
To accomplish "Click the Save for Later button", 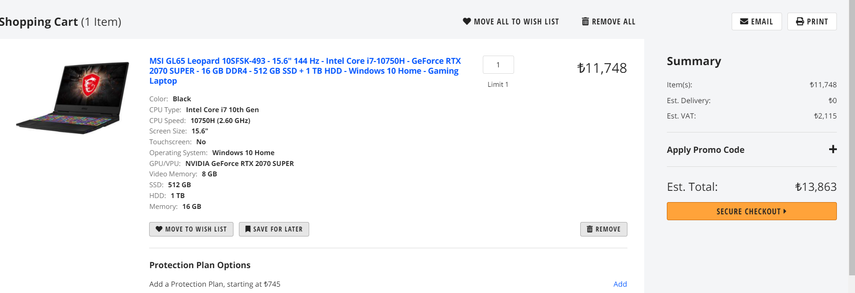I will pos(274,229).
